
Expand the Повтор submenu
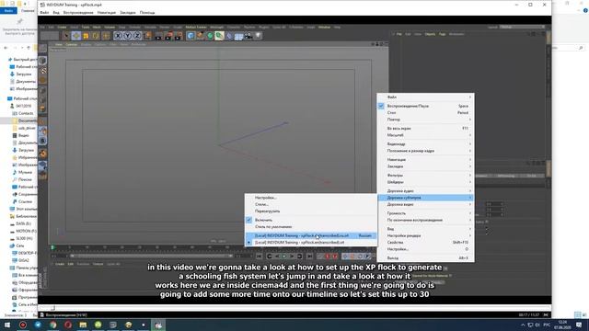tap(425, 120)
